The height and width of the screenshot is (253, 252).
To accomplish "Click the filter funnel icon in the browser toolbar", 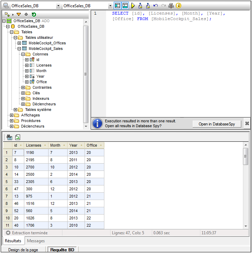I will pyautogui.click(x=19, y=15).
